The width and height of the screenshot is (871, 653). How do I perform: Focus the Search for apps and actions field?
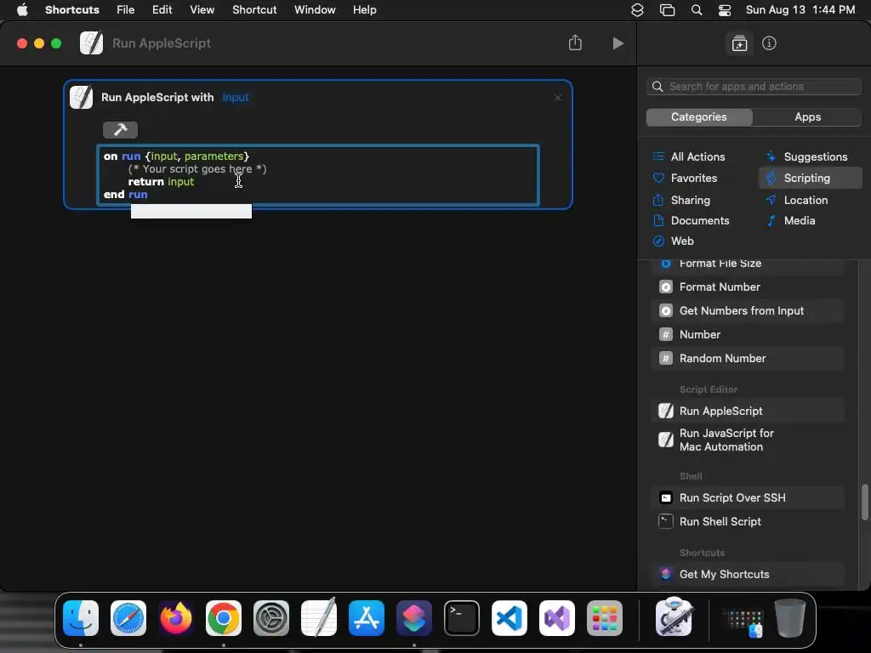pyautogui.click(x=754, y=87)
